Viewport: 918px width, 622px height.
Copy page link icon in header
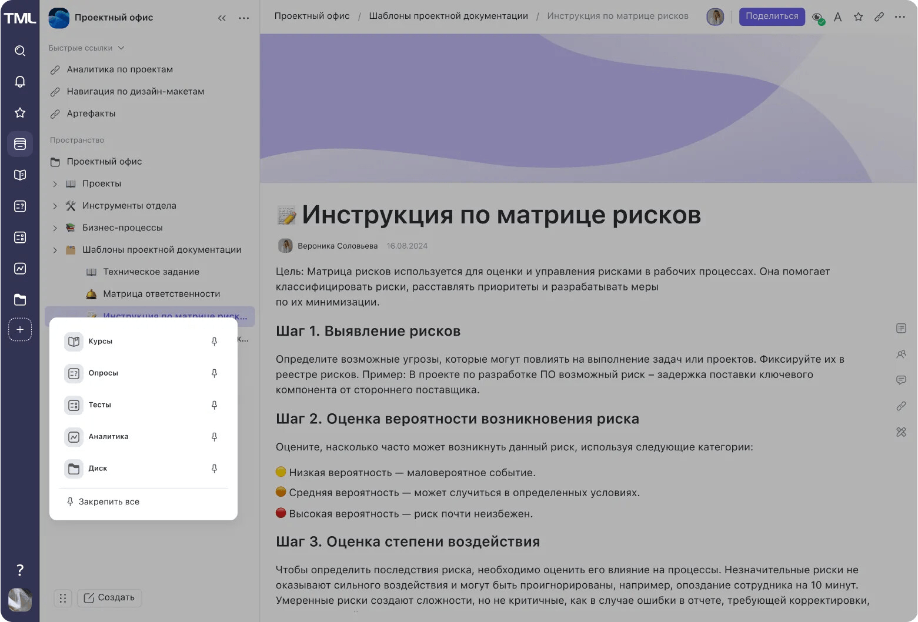[879, 17]
